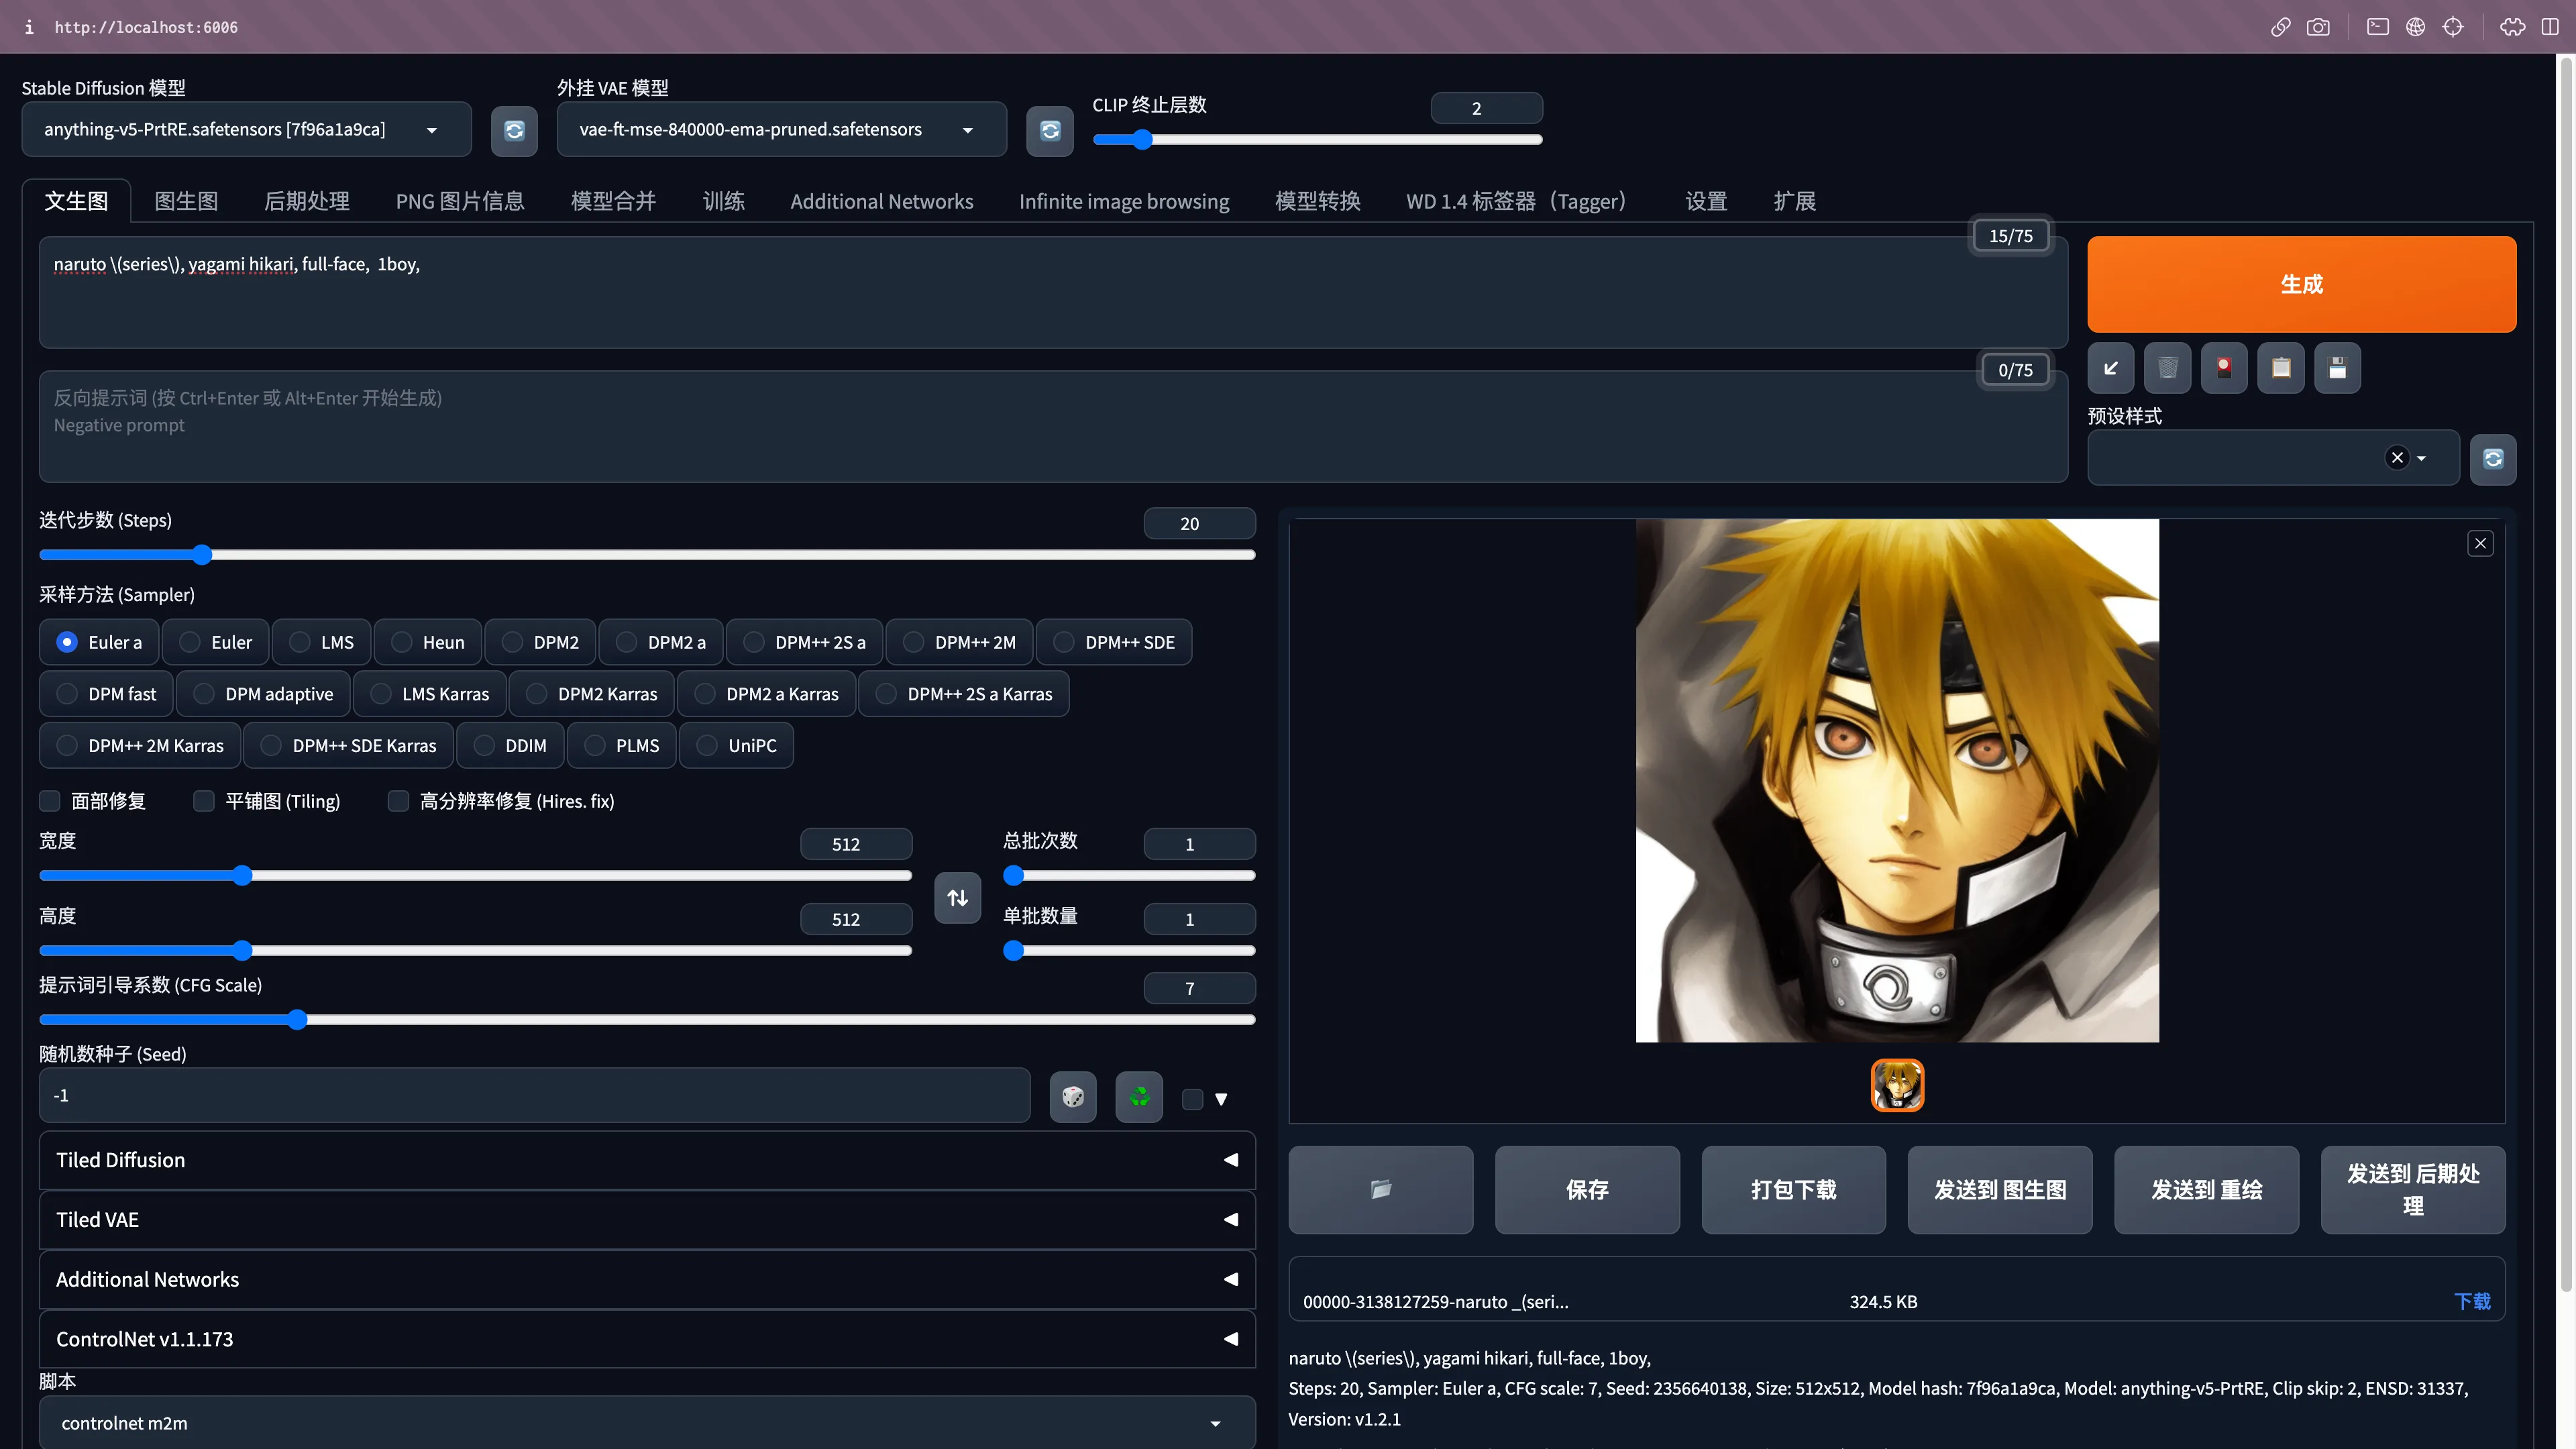Select the Euler a sampler
Screen dimensions: 2576x1449
[x=99, y=642]
